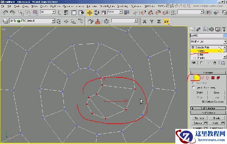Activate the Select and Rotate tool
The width and height of the screenshot is (227, 144).
click(x=97, y=13)
